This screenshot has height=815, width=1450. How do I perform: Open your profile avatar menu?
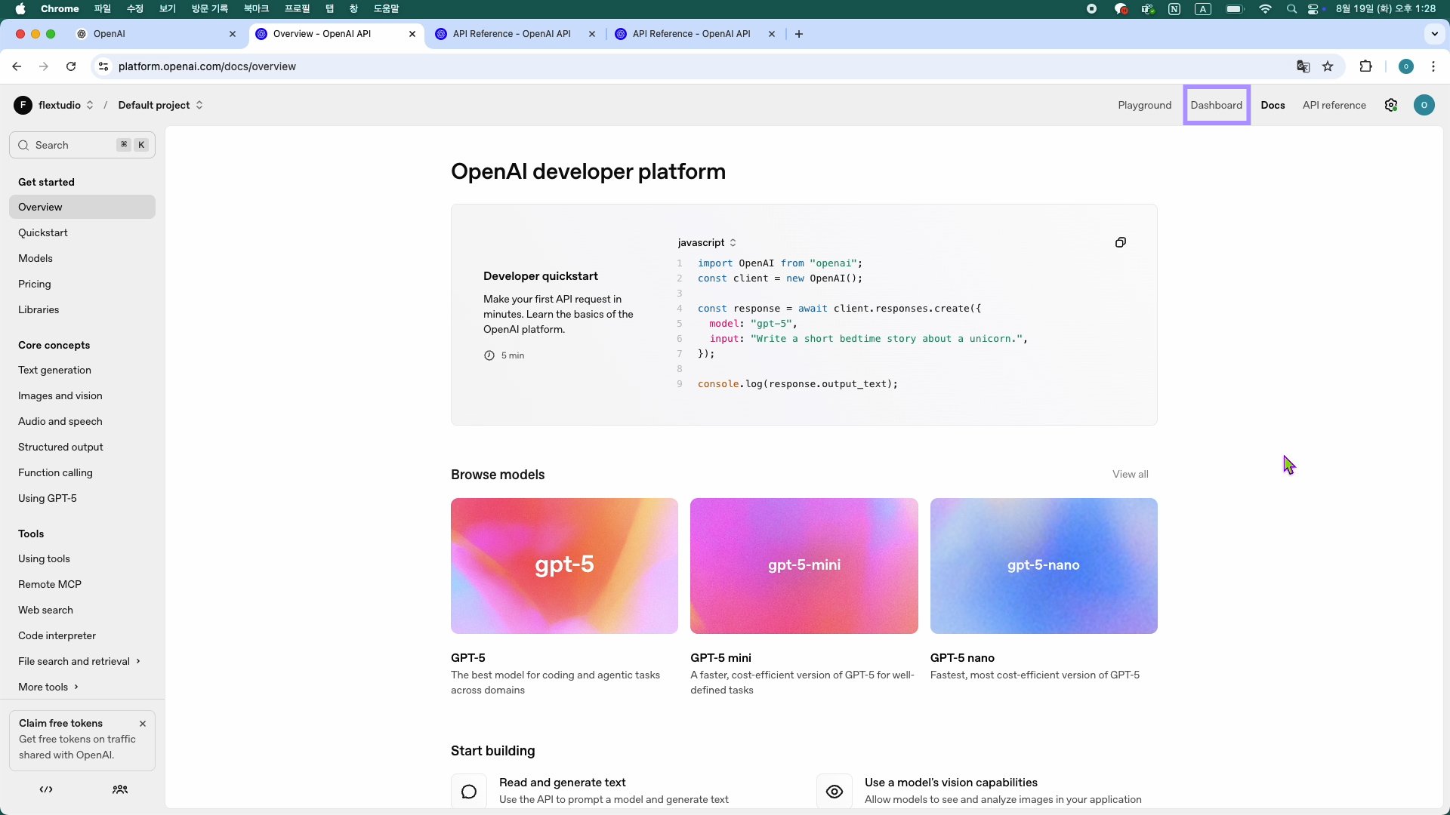pyautogui.click(x=1424, y=105)
